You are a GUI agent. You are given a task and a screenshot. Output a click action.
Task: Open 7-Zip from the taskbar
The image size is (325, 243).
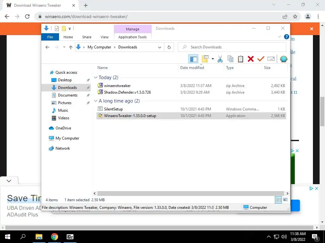[70, 237]
